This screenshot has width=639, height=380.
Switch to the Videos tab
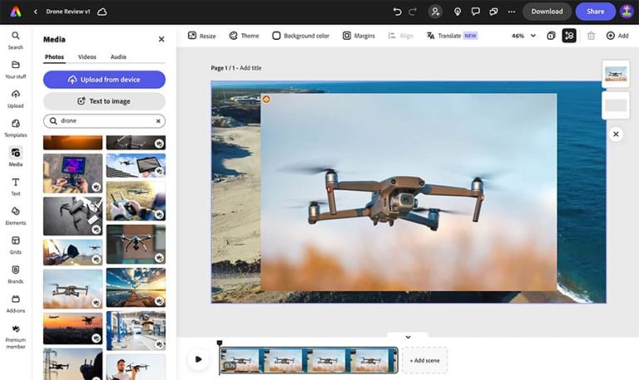pos(87,57)
